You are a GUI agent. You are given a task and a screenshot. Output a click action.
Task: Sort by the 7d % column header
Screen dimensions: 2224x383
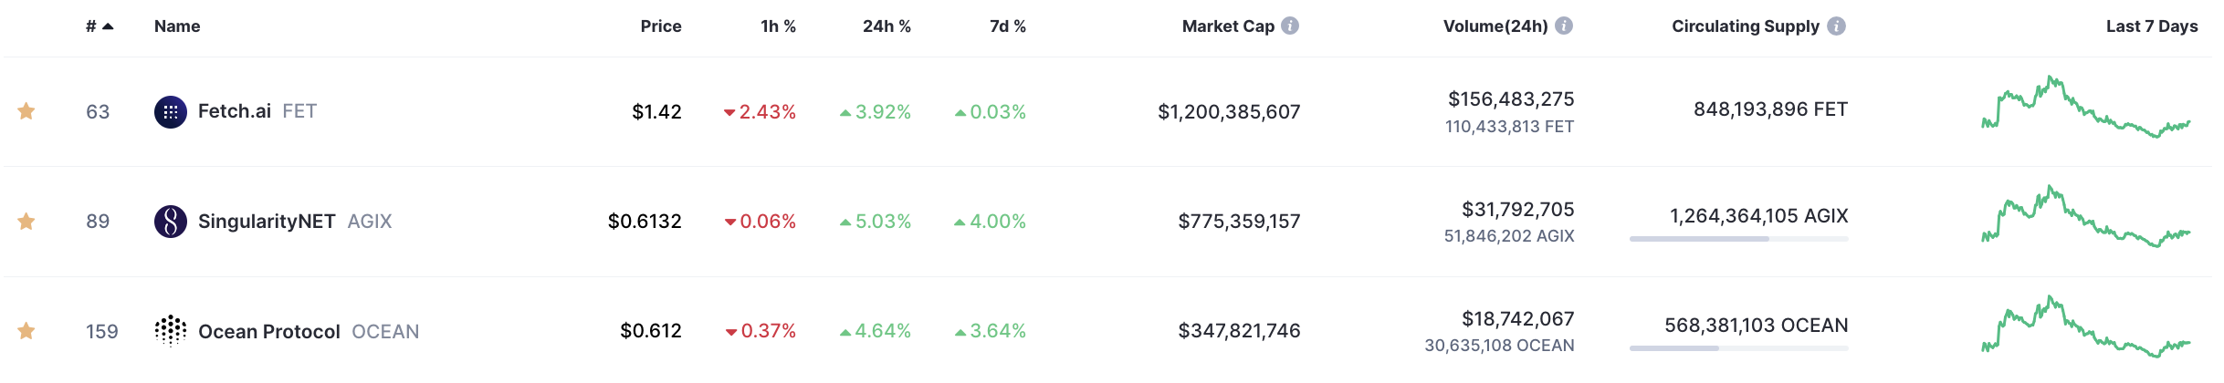click(1008, 26)
